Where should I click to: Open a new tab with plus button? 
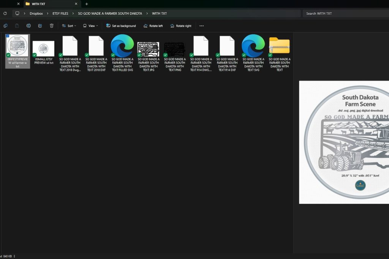point(87,4)
